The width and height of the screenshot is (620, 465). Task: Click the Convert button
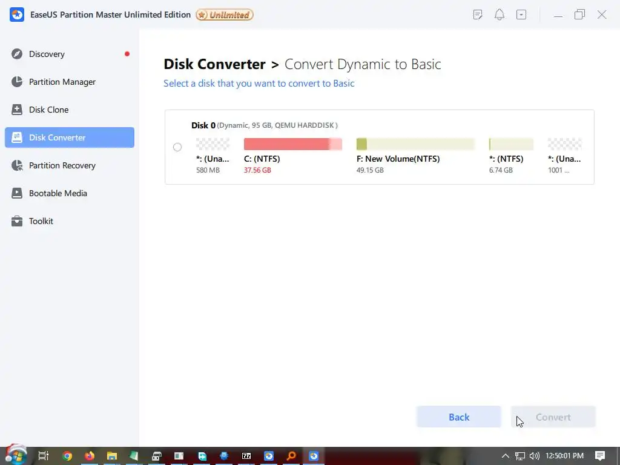click(x=553, y=417)
